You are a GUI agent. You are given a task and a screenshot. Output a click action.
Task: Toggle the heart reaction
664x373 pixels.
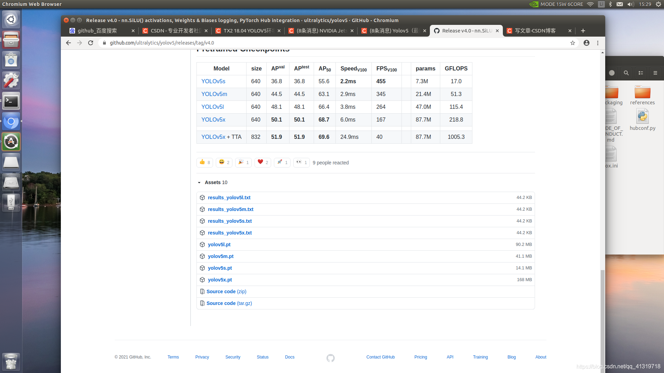(262, 162)
